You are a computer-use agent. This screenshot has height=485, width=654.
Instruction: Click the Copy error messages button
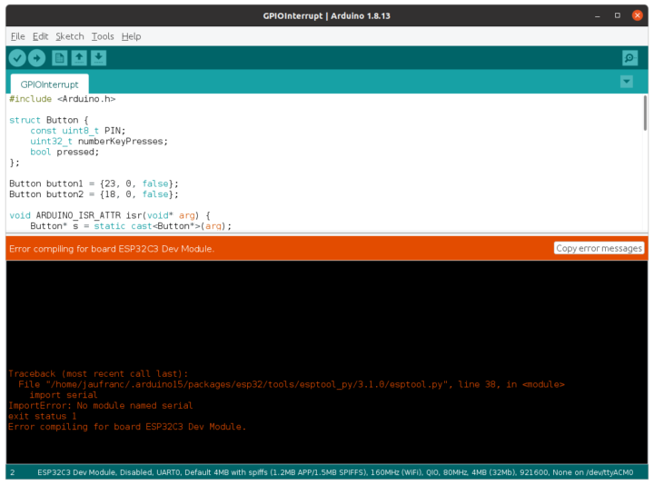(x=599, y=248)
